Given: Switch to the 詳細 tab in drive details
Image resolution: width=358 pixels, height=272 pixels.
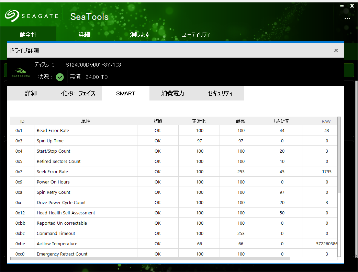Looking at the screenshot, I should 31,93.
